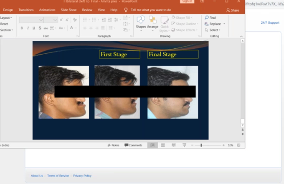The image size is (284, 184).
Task: Open the font size combo box
Action: pyautogui.click(x=51, y=20)
